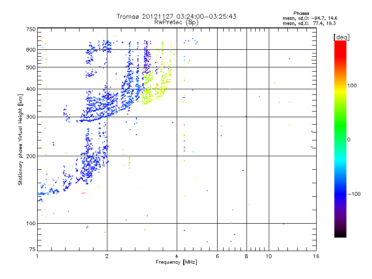This screenshot has height=279, width=372.
Task: Click the x-axis tick label "2"
Action: (107, 256)
